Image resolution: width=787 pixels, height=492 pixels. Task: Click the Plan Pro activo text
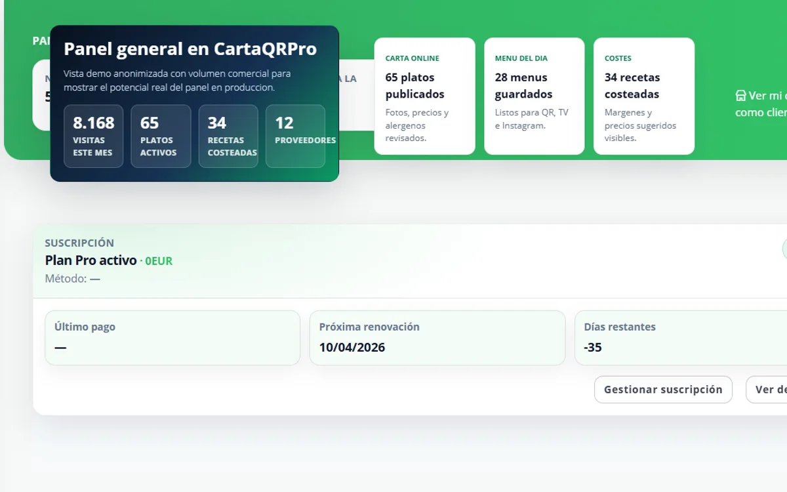[91, 260]
